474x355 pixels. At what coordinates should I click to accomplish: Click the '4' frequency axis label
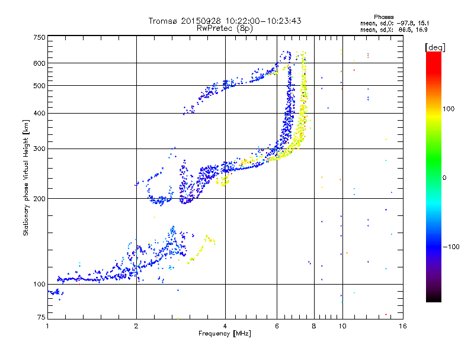pyautogui.click(x=225, y=326)
